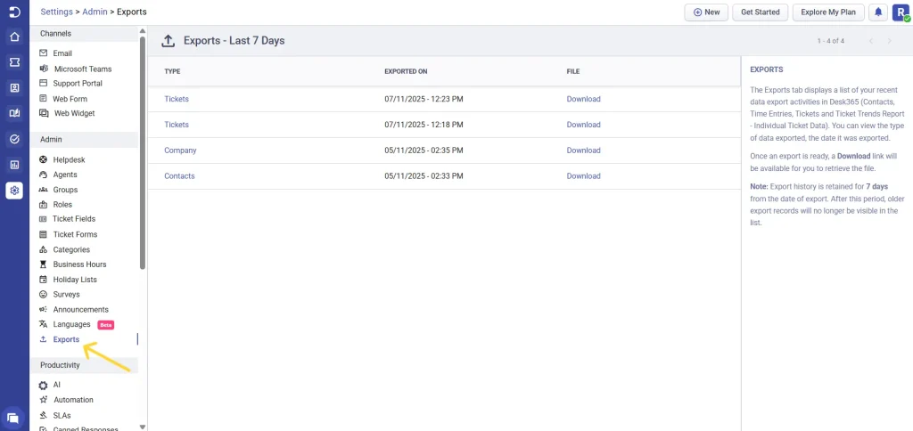Click the SLAs gavel icon
This screenshot has height=431, width=913.
coord(43,415)
